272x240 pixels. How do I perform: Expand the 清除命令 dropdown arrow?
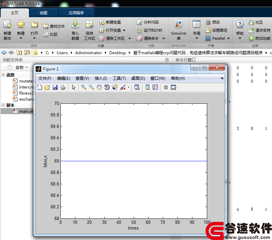[x=164, y=38]
